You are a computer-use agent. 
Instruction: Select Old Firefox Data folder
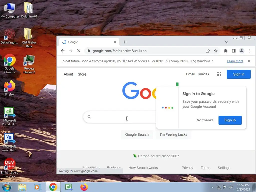click(x=29, y=38)
